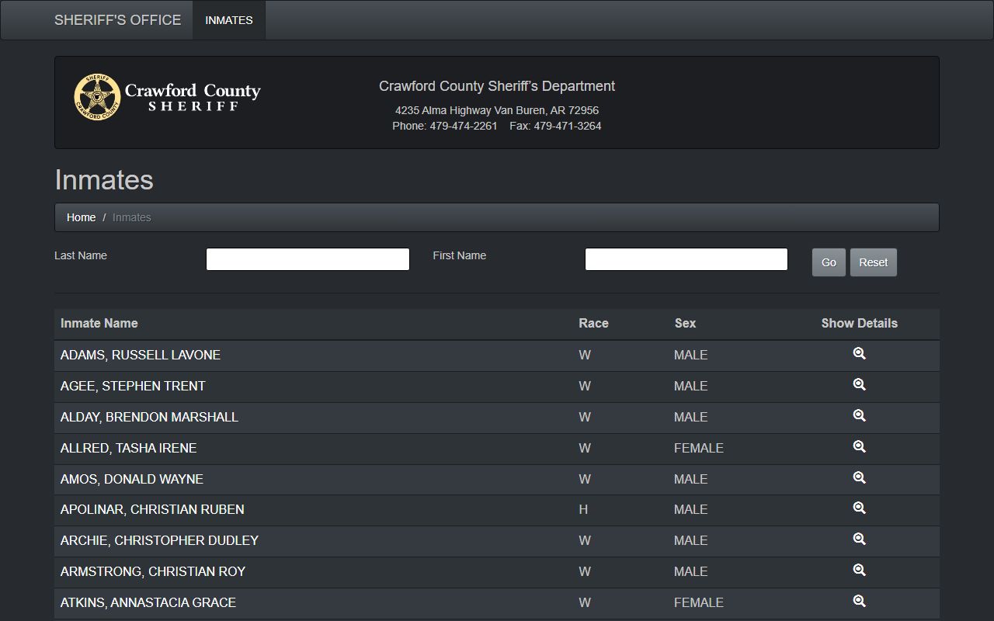Click the Crawford County Sheriff badge logo

click(x=97, y=97)
